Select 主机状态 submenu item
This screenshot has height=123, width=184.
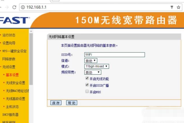tap(12, 107)
